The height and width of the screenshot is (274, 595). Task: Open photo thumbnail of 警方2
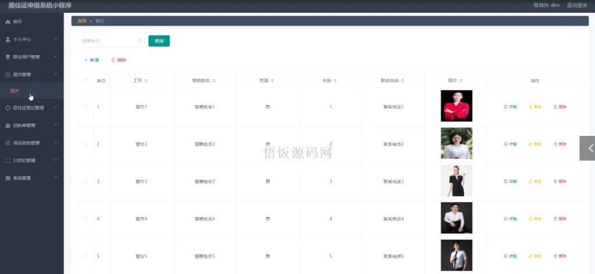457,143
